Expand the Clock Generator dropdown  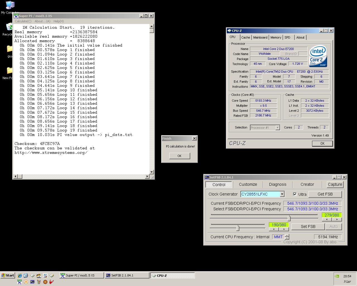coord(282,194)
